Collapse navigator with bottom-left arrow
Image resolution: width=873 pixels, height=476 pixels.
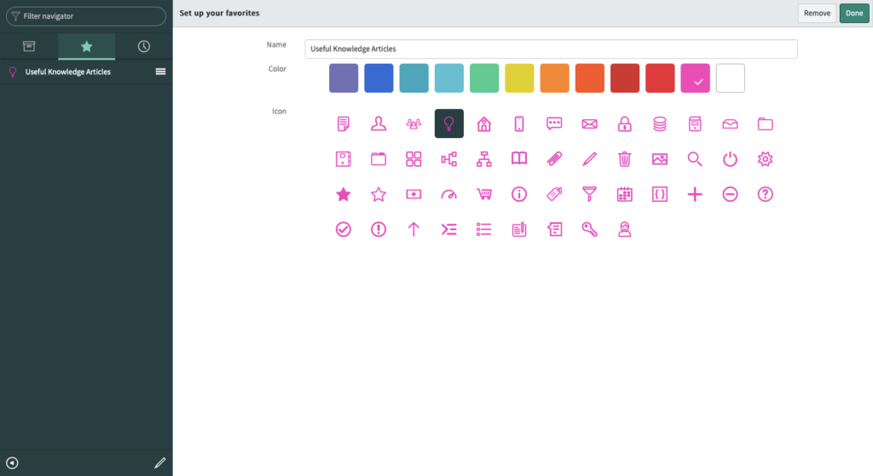12,462
